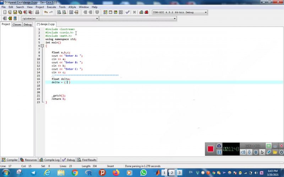
Task: Save the current file with toolbar icon
Action: 15,12
